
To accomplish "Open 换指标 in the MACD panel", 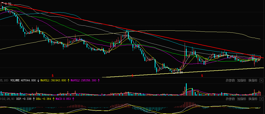I will 253,99.
